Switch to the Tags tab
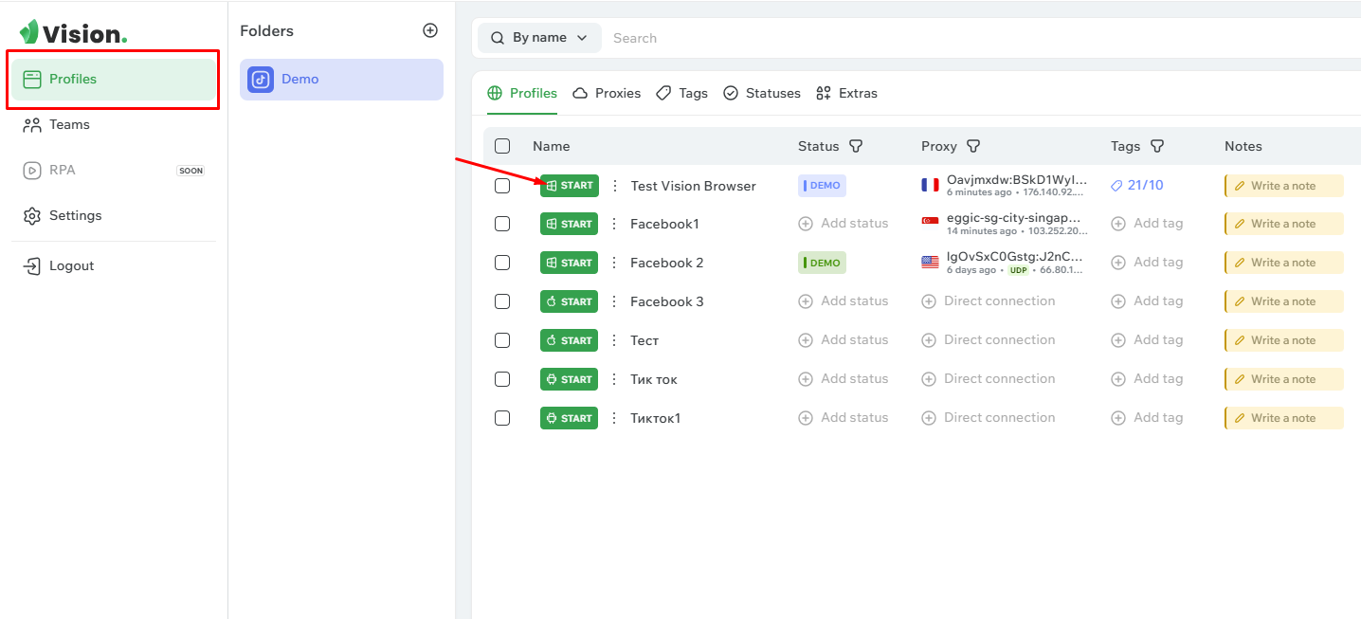Viewport: 1361px width, 619px height. pos(682,93)
